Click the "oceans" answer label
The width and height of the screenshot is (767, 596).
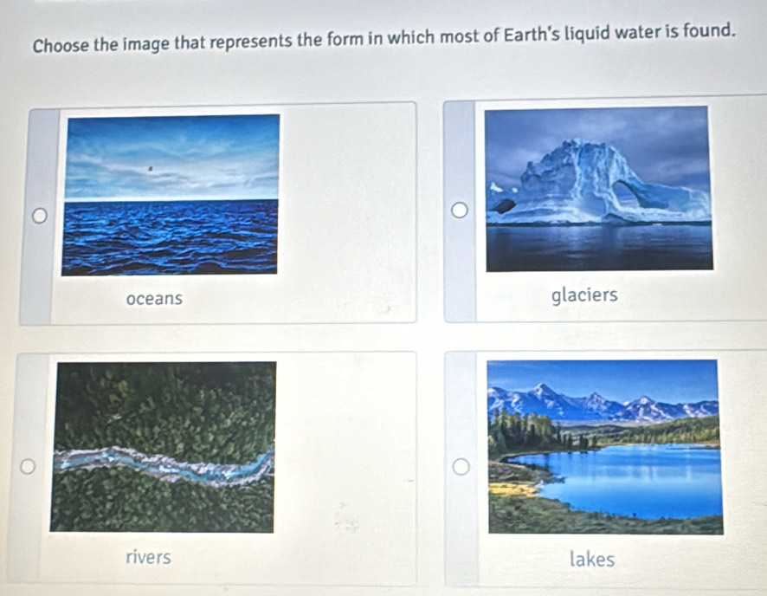pyautogui.click(x=154, y=299)
